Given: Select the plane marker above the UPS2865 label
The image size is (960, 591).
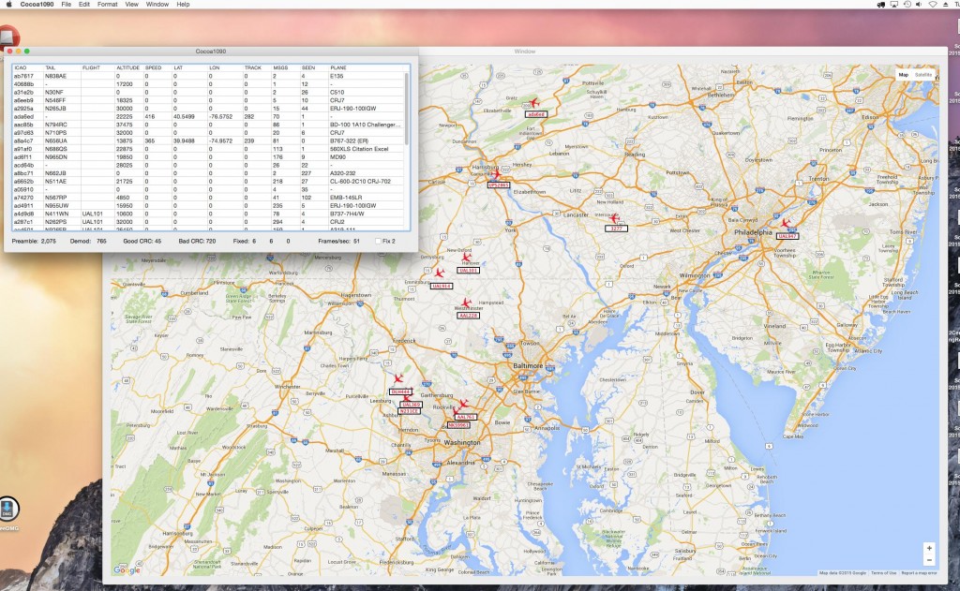Looking at the screenshot, I should point(495,174).
